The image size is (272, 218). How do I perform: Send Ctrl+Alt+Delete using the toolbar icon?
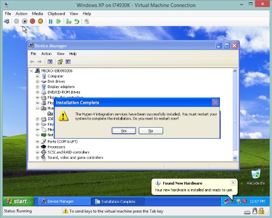point(7,21)
